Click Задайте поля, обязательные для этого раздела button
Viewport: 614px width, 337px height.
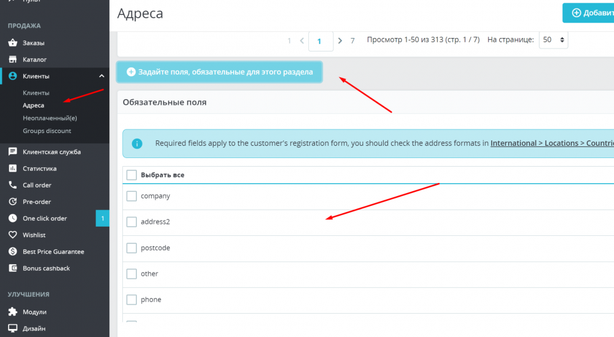(x=219, y=72)
